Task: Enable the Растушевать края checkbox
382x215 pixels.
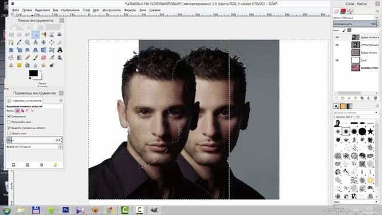Action: click(9, 122)
